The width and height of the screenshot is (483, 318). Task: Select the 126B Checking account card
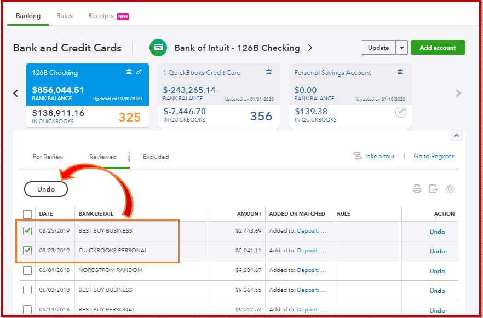pyautogui.click(x=88, y=95)
